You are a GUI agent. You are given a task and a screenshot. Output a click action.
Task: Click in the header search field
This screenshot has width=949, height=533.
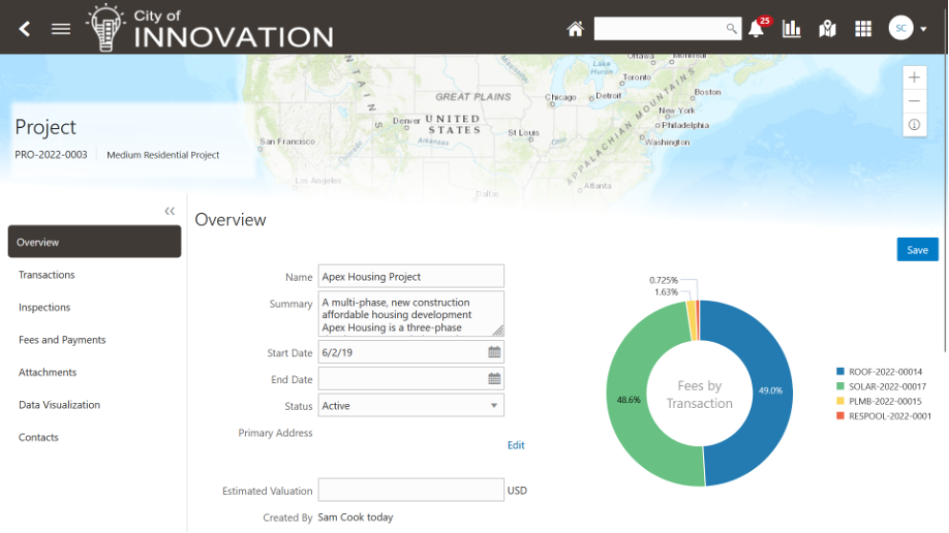tap(659, 29)
